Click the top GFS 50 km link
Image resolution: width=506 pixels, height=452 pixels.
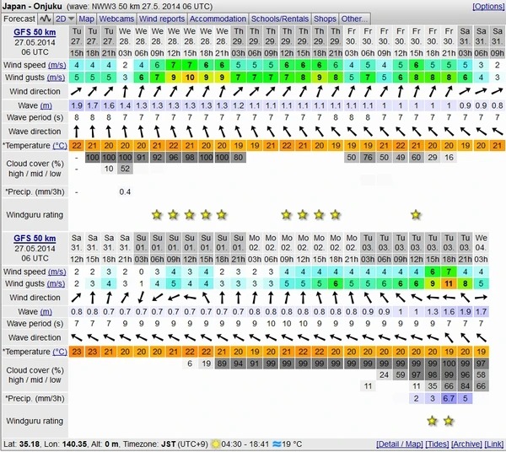[x=35, y=32]
